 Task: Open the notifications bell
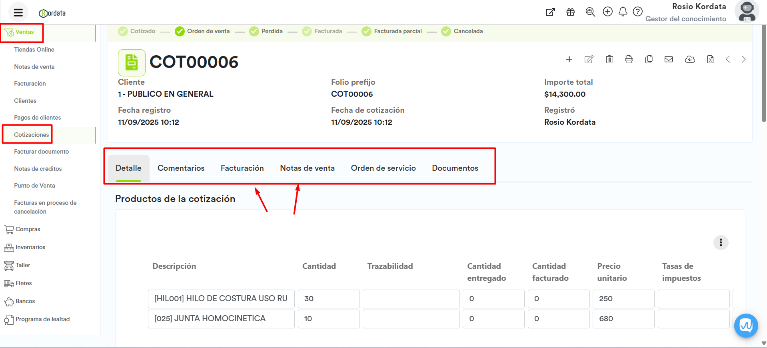tap(623, 12)
